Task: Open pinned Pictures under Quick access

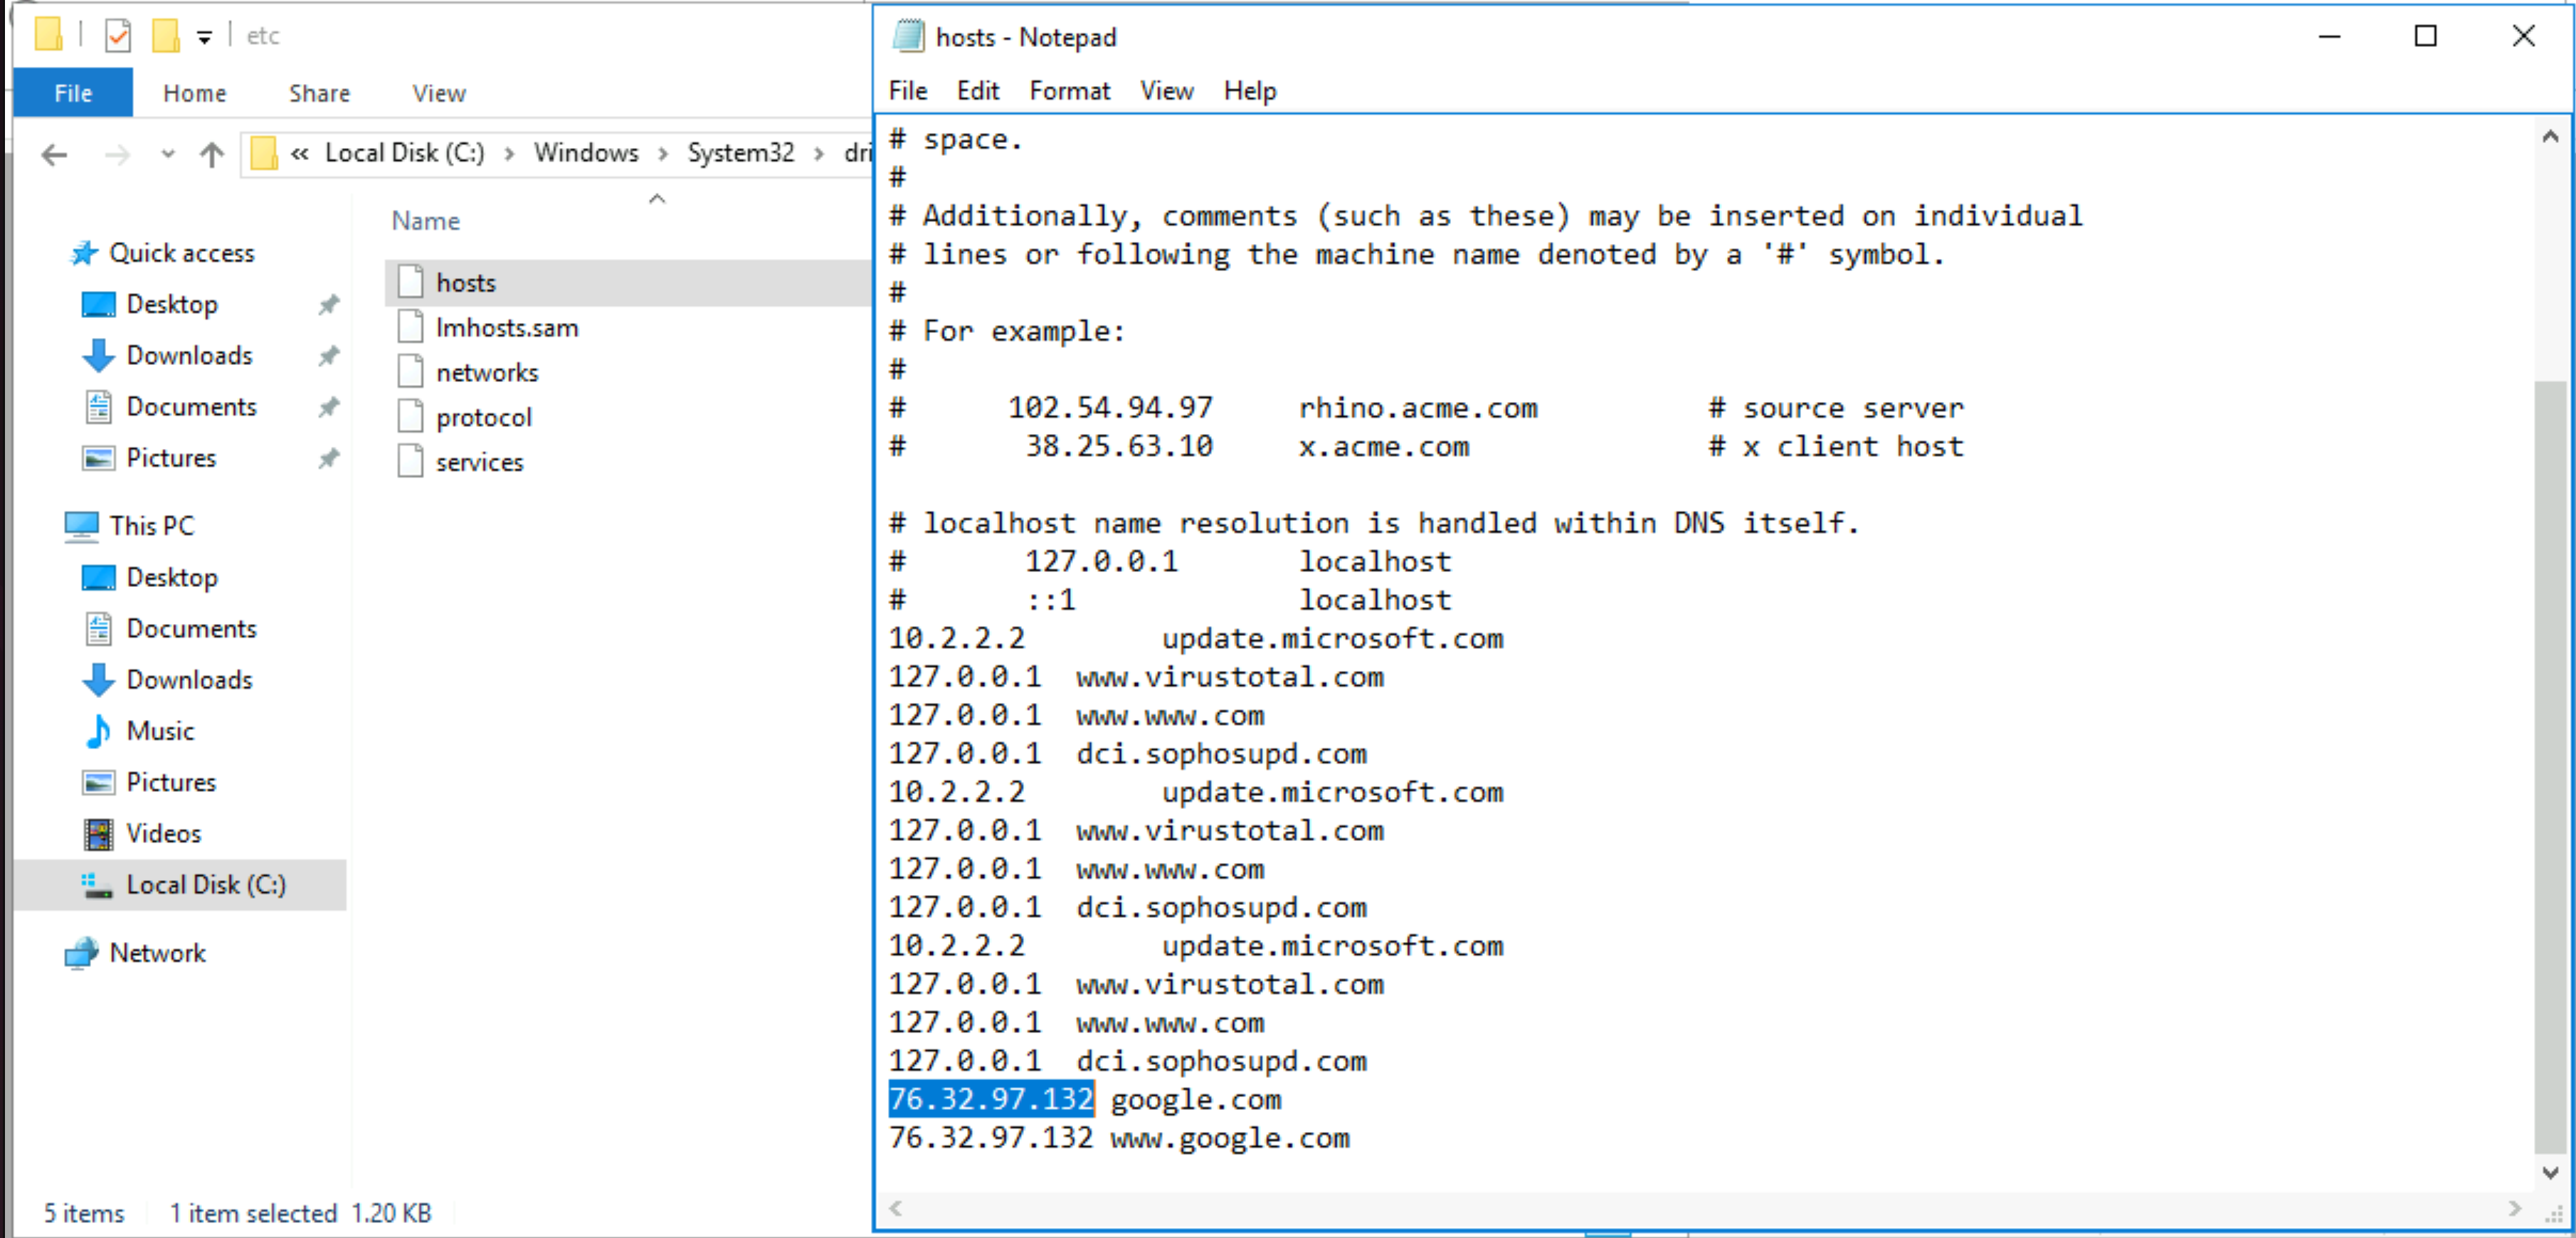Action: point(171,458)
